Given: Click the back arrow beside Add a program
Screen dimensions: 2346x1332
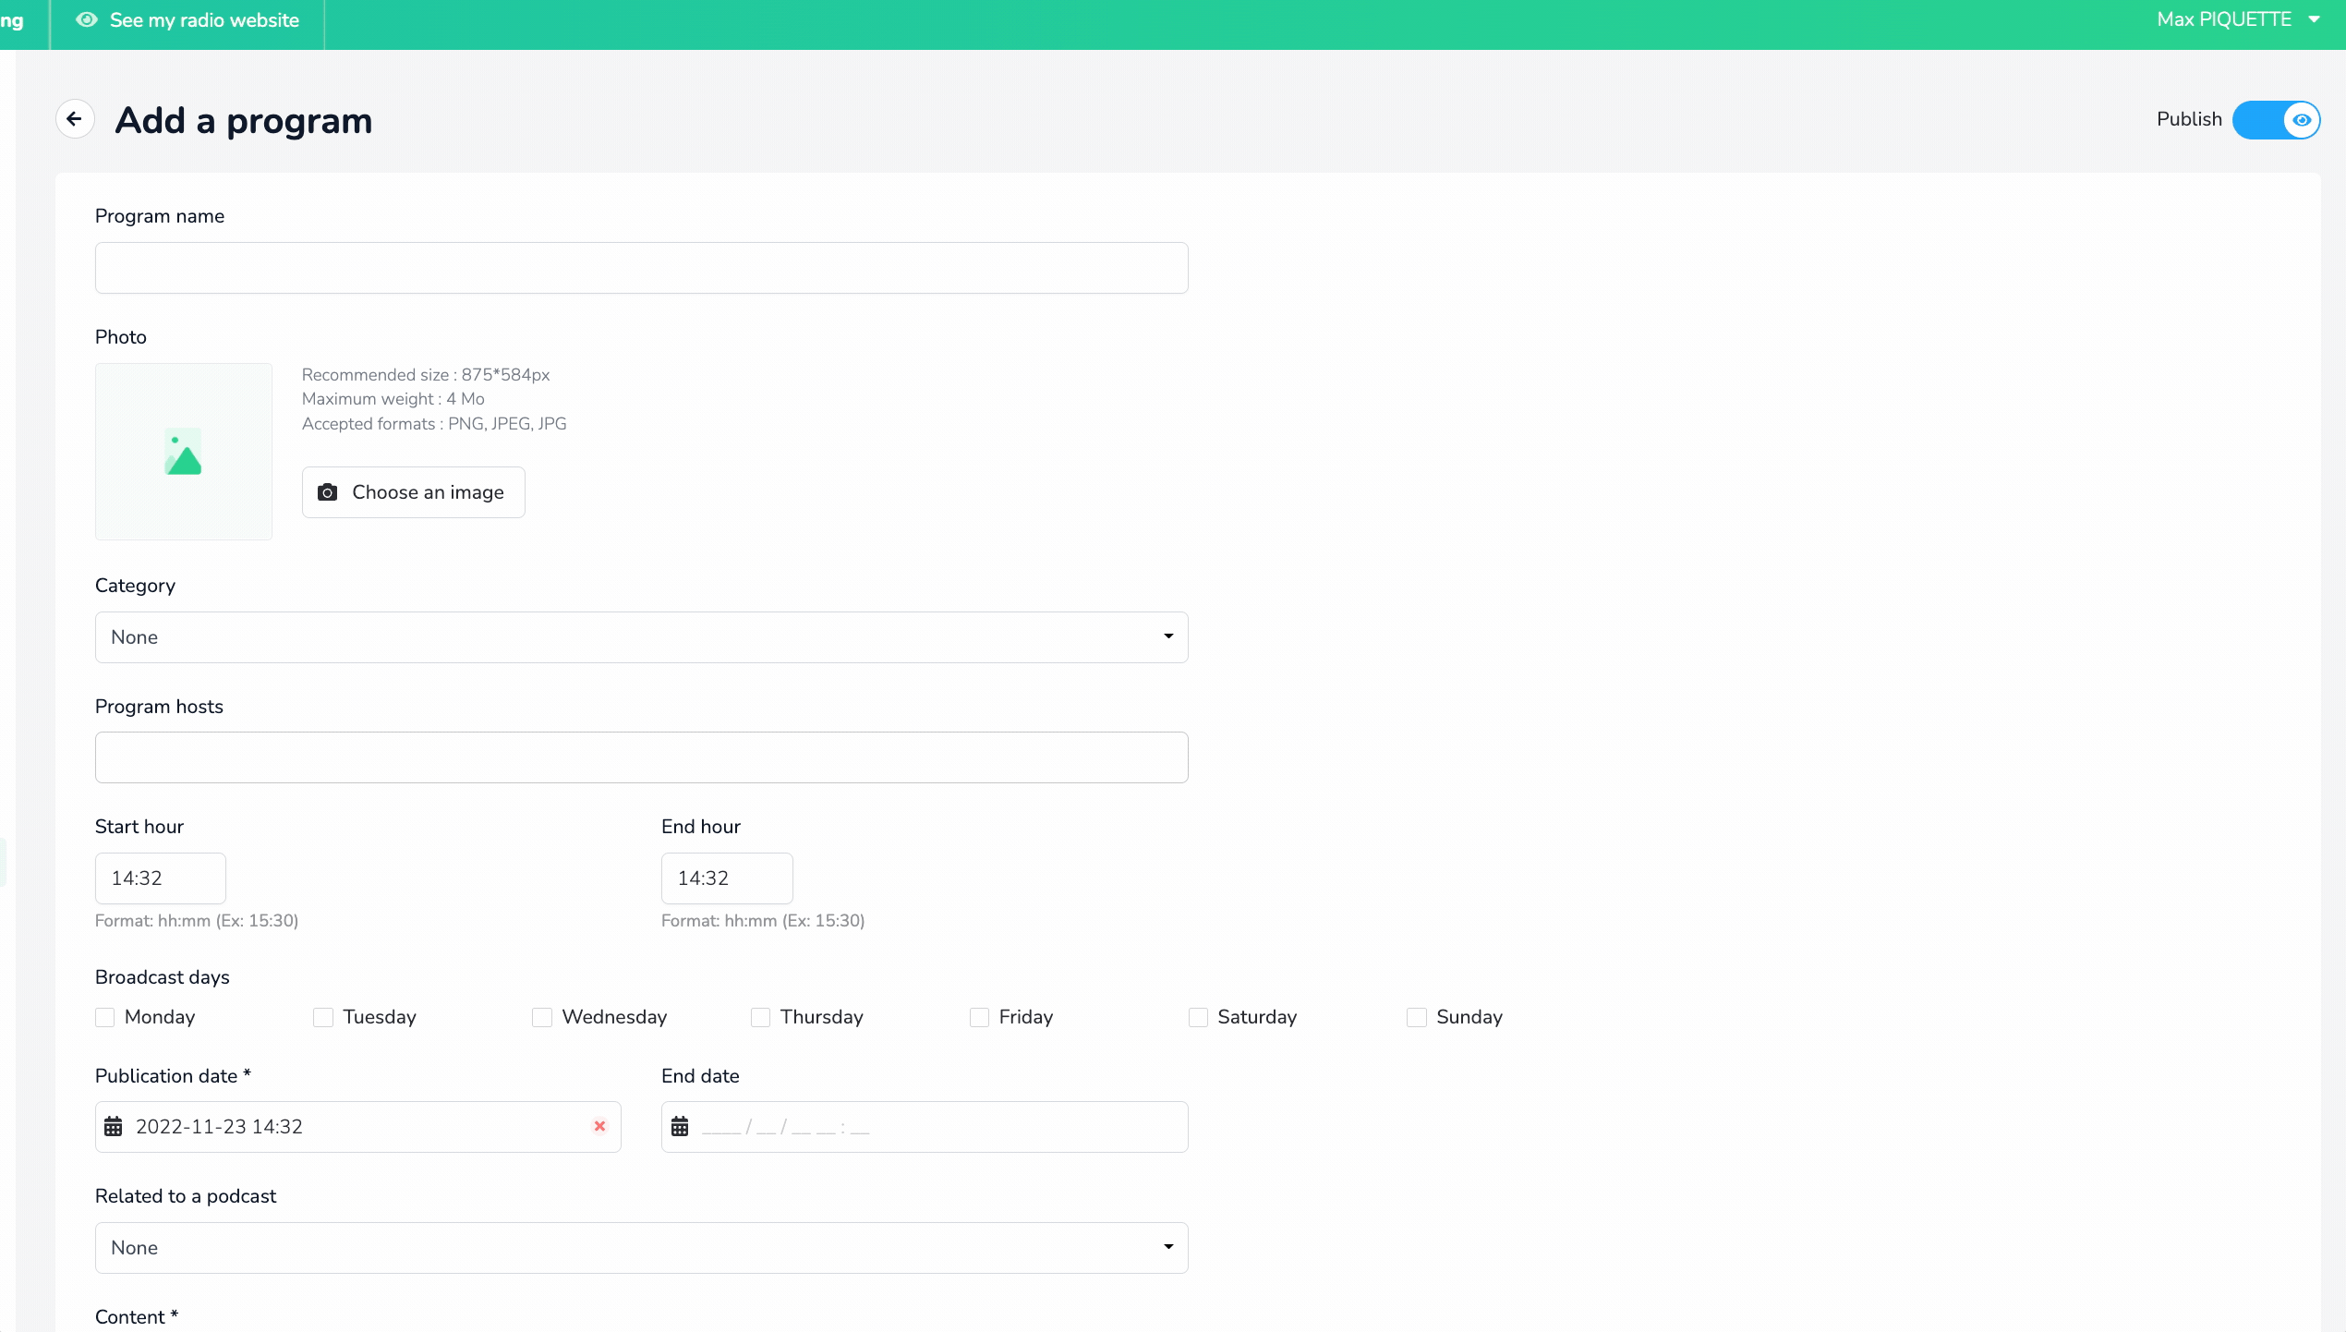Looking at the screenshot, I should [75, 119].
